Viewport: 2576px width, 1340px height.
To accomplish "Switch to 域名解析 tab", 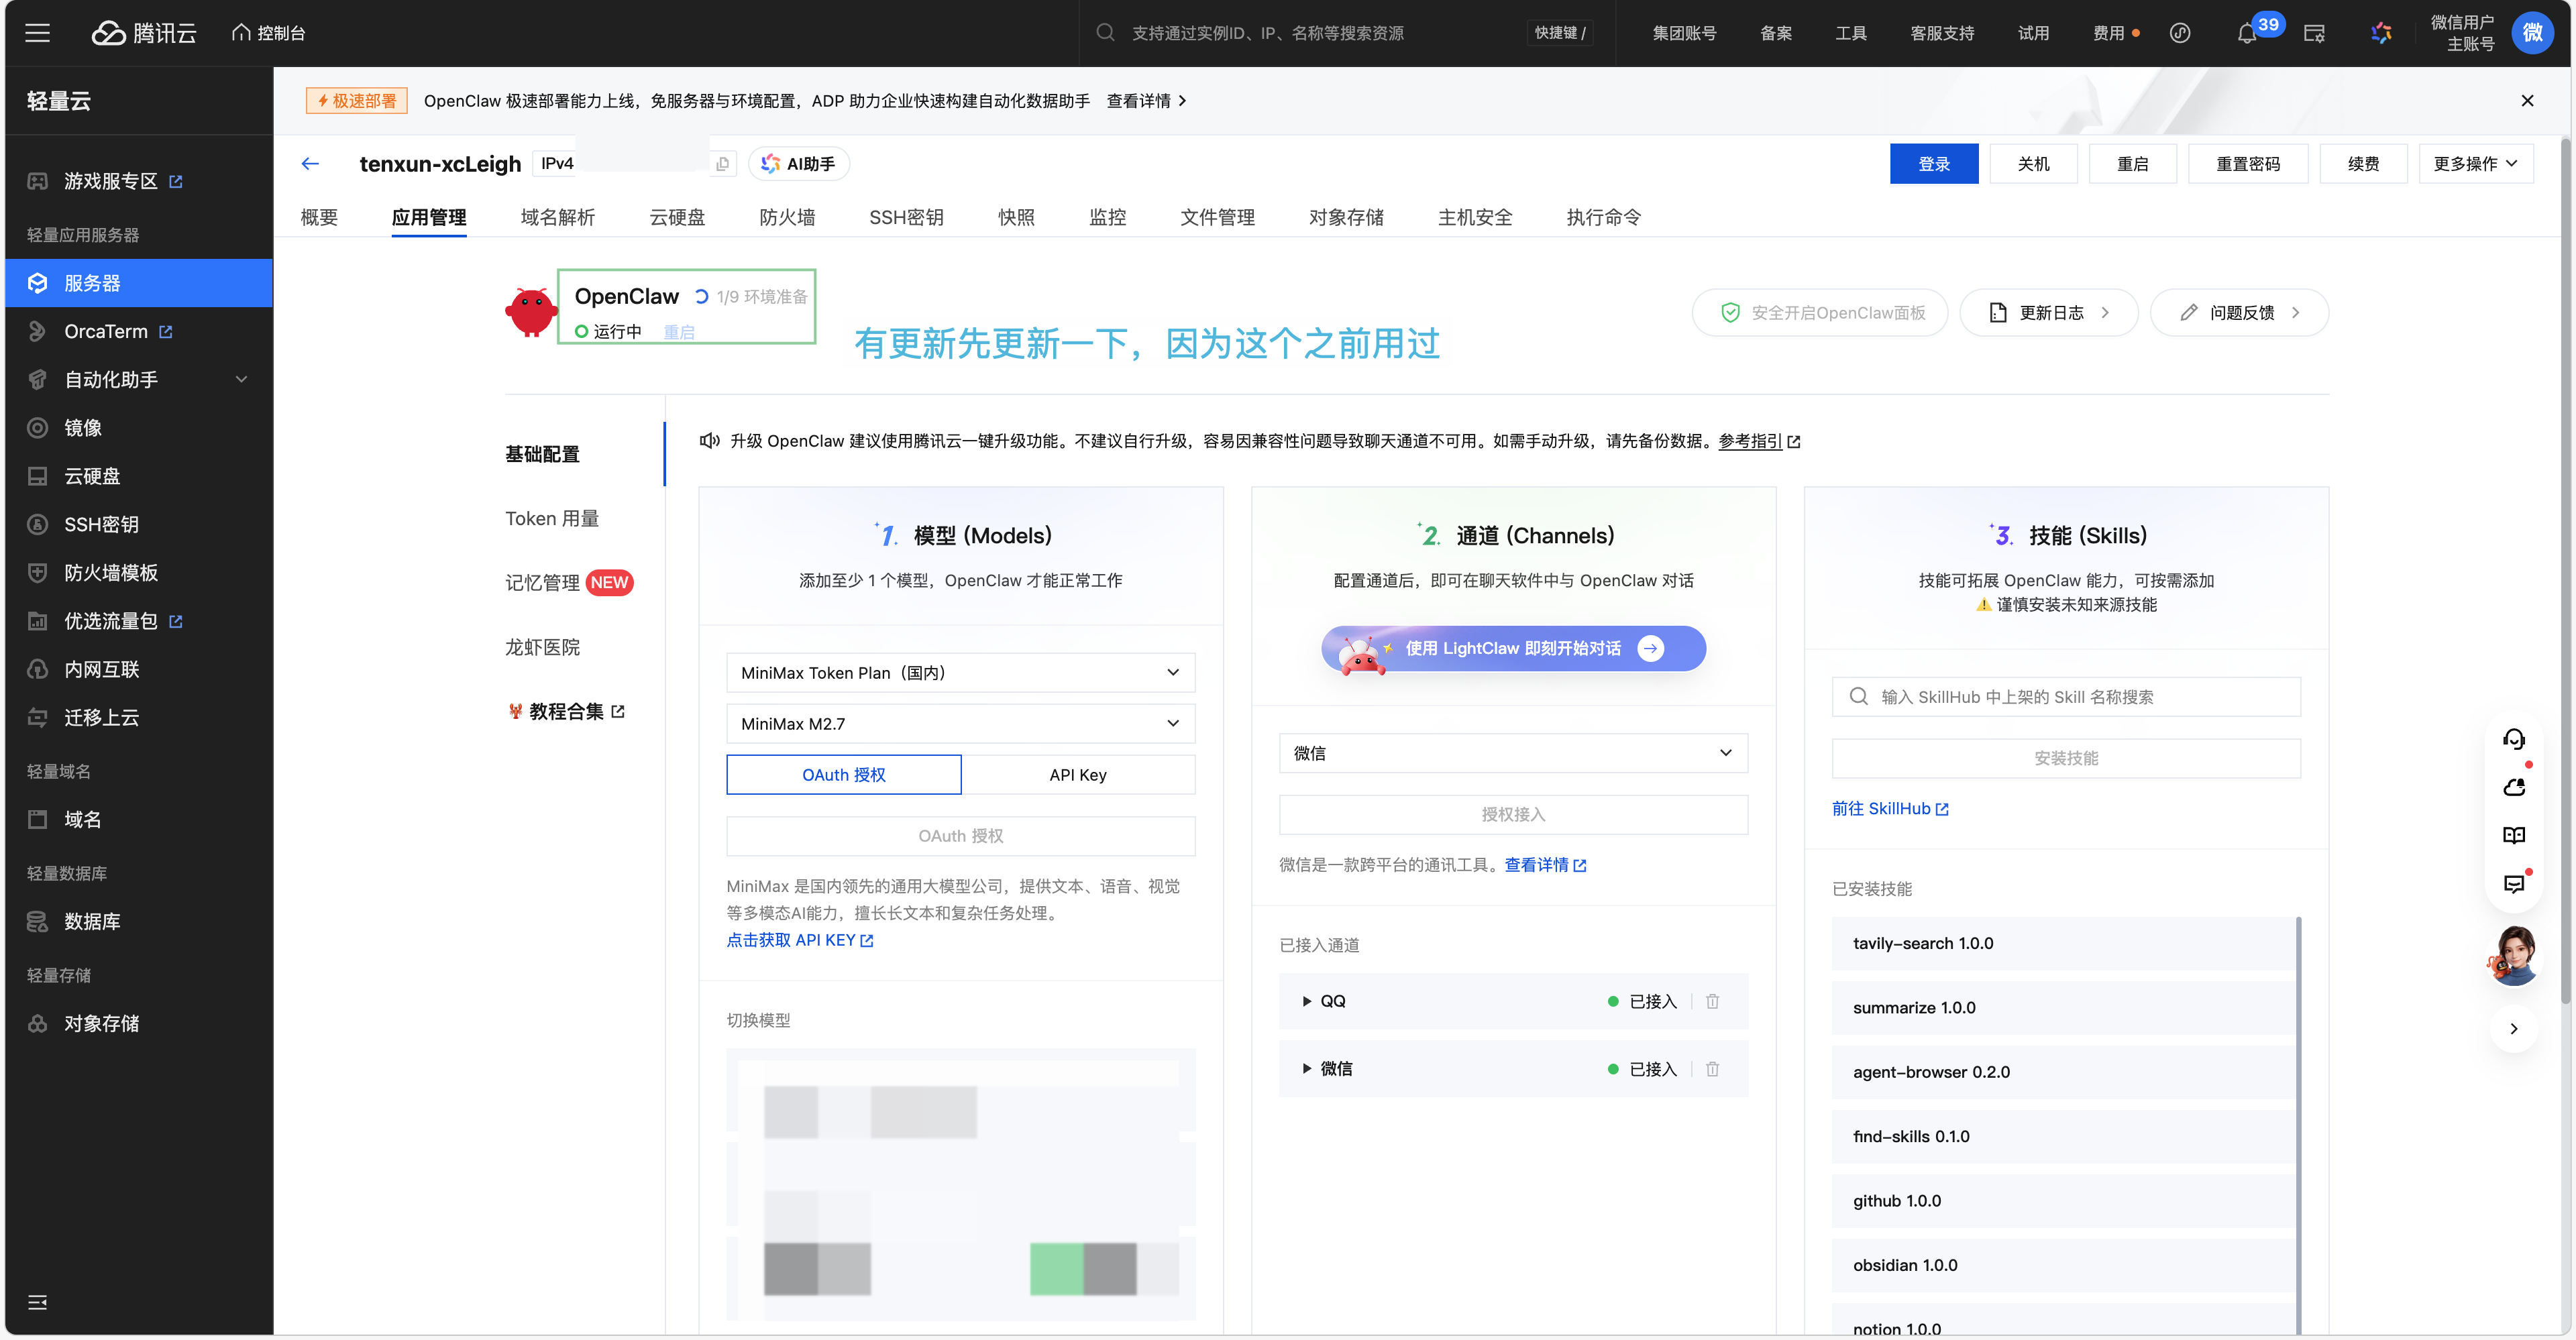I will 557,217.
